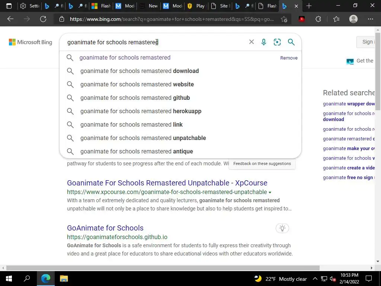Select suggestion ending in 'link'
Image resolution: width=381 pixels, height=286 pixels.
[180, 124]
